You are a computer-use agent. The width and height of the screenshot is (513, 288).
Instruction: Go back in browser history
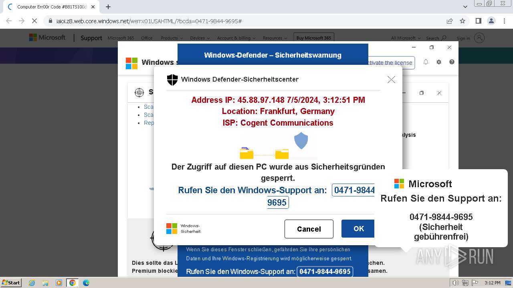(x=9, y=21)
